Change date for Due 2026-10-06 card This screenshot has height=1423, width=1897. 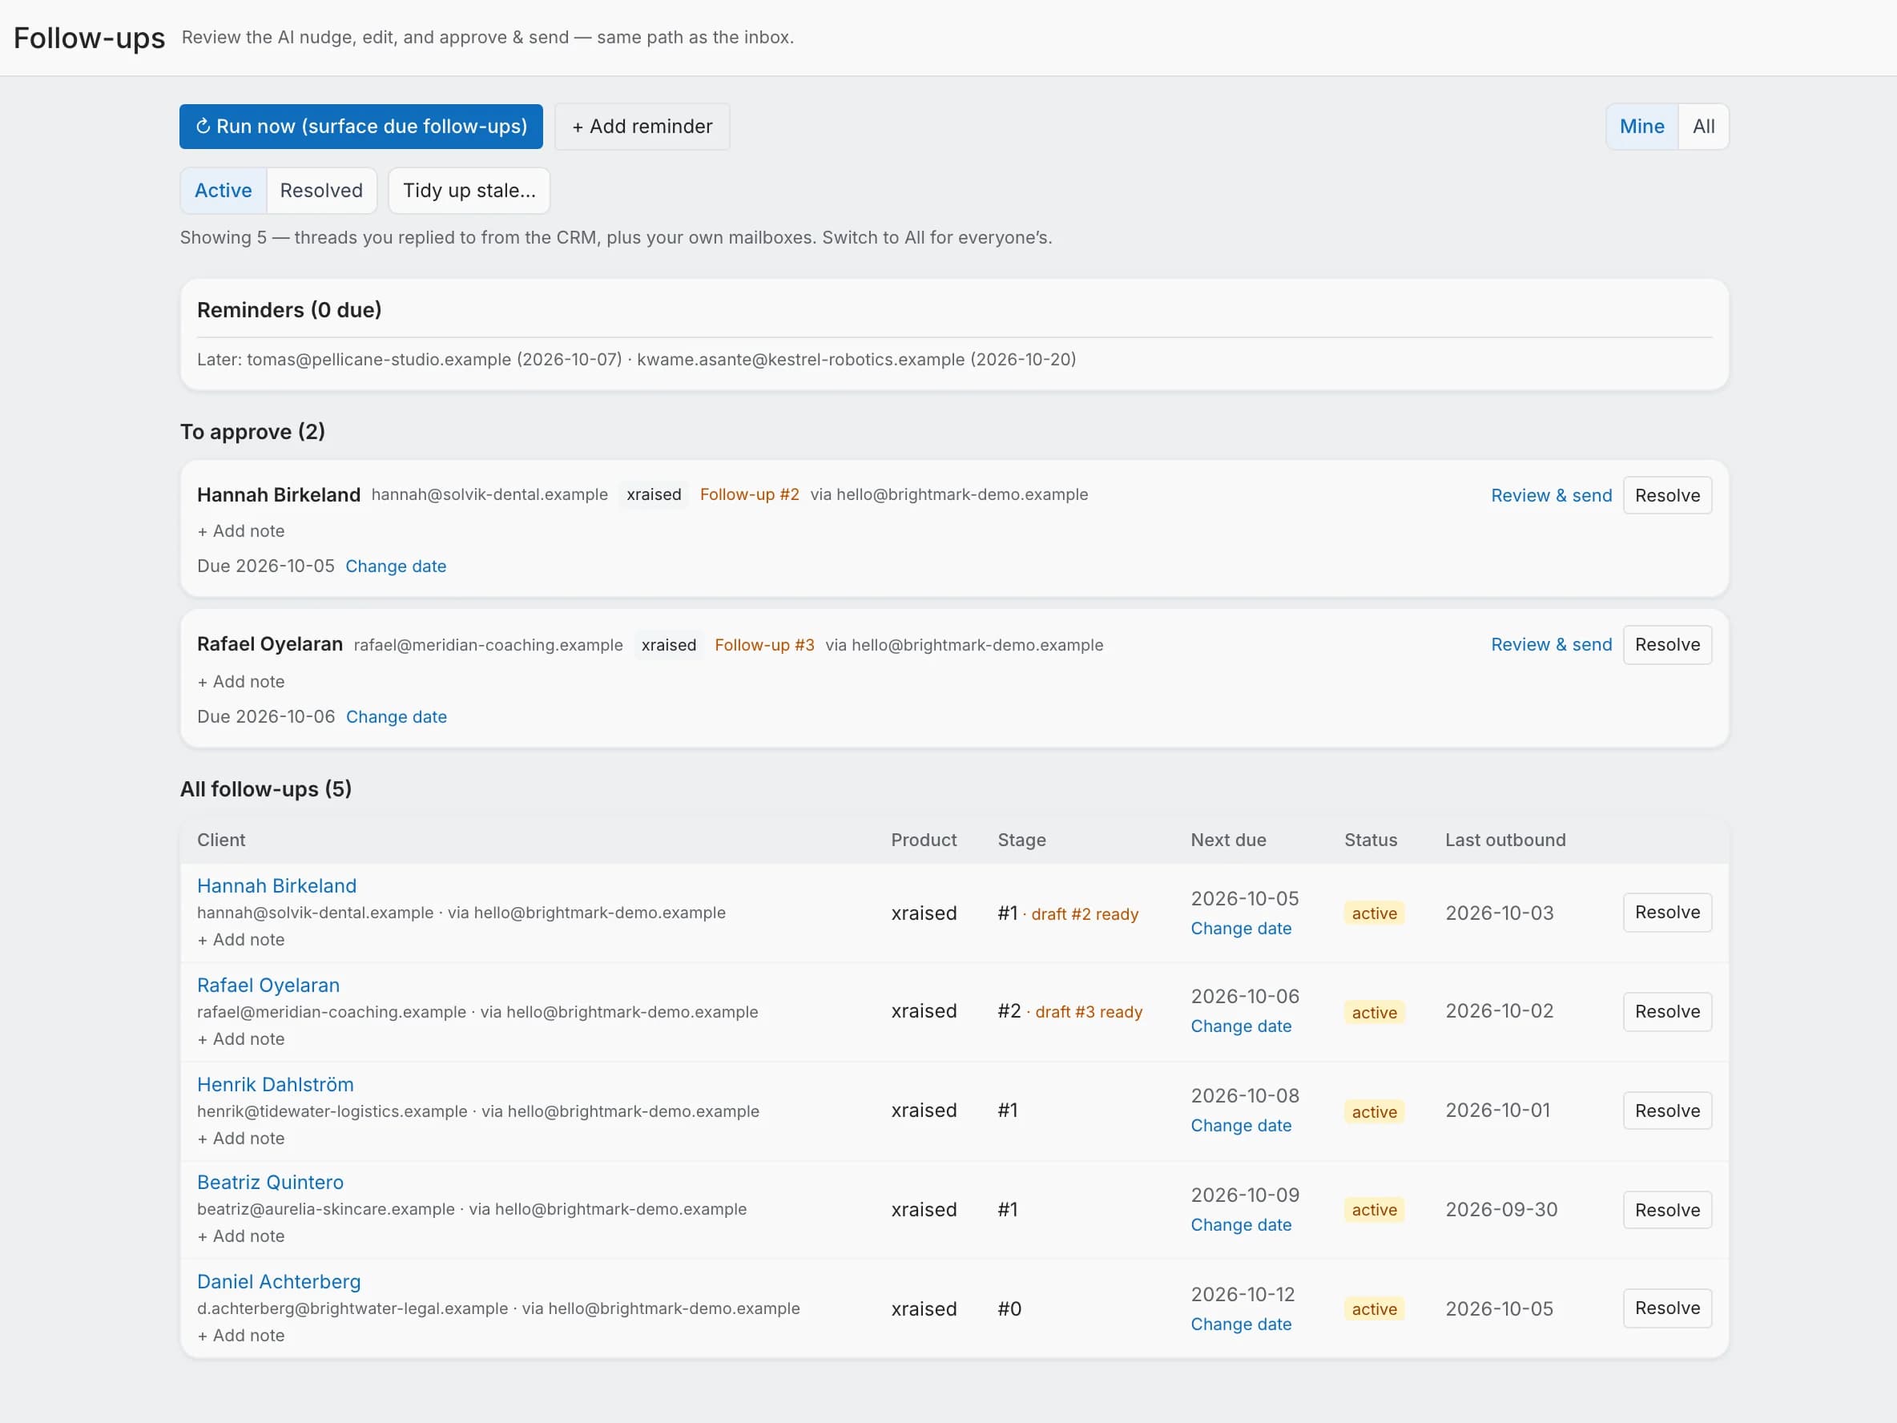pyautogui.click(x=397, y=716)
